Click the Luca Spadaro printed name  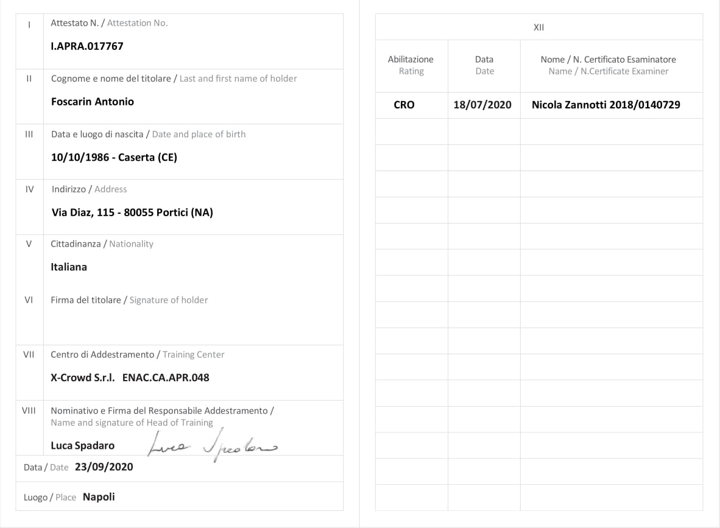point(83,446)
